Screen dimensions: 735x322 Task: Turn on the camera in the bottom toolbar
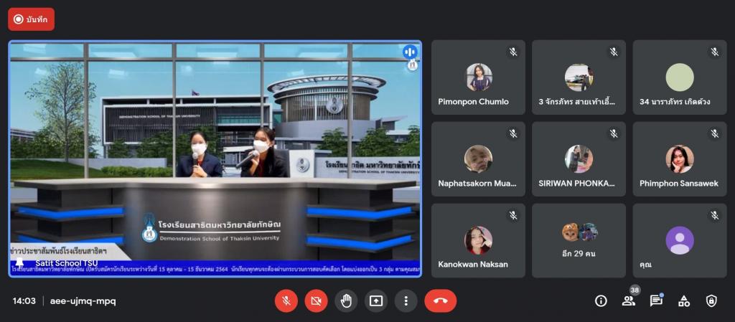tap(316, 301)
